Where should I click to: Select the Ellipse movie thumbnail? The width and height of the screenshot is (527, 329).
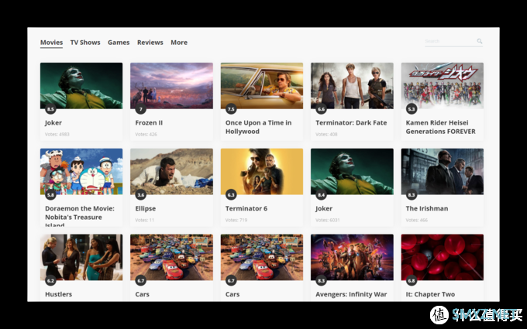(171, 172)
